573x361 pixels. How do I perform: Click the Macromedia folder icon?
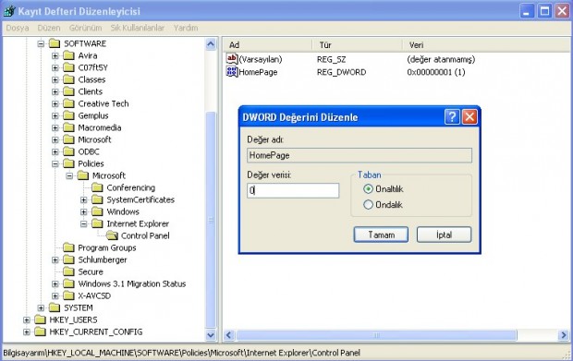click(68, 127)
